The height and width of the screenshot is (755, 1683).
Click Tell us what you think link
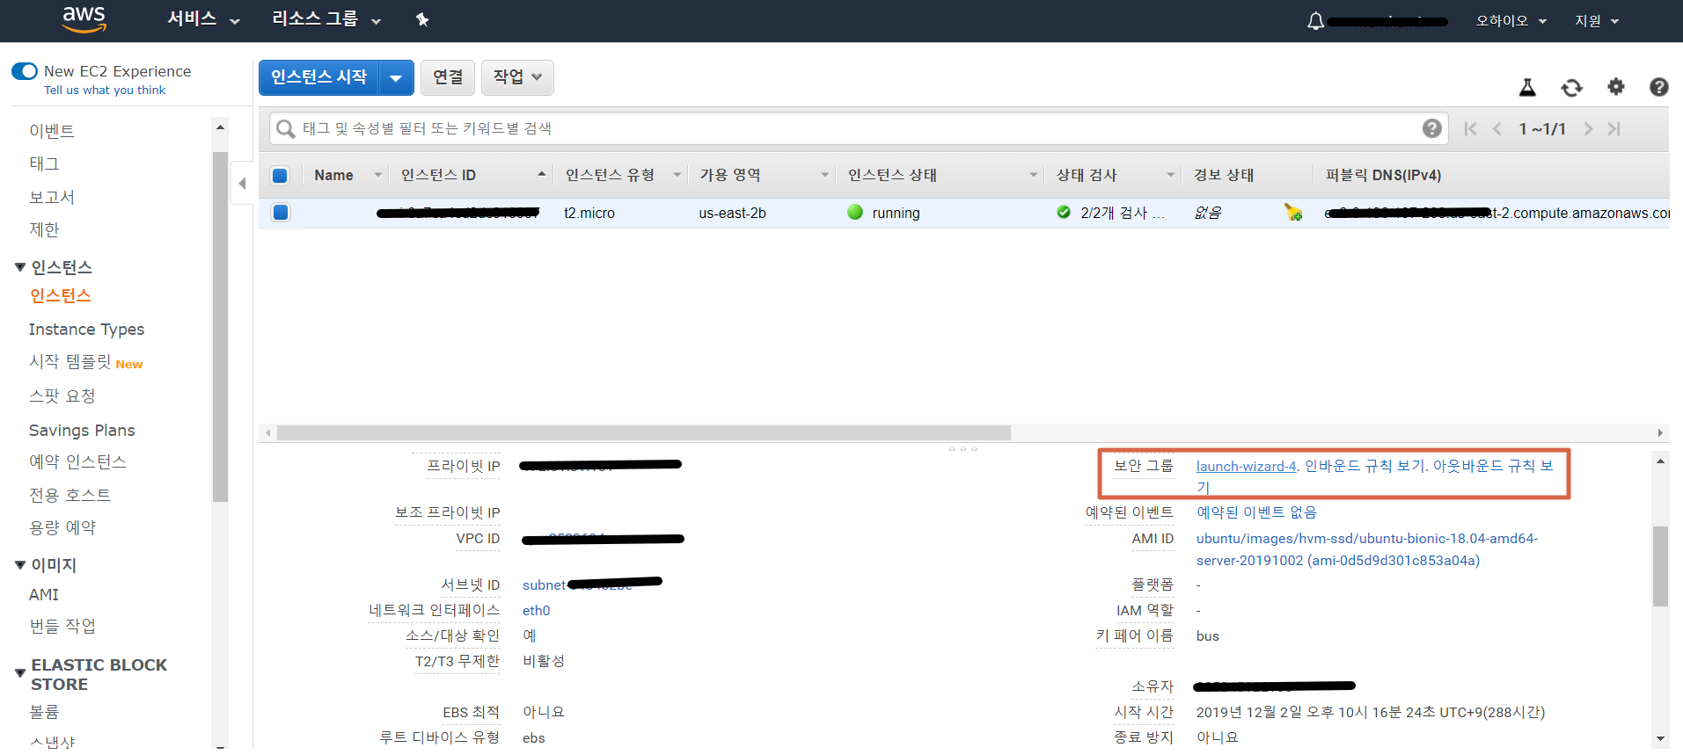105,90
